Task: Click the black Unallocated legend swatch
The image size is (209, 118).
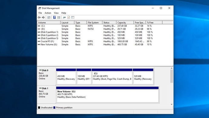Action: click(39, 108)
